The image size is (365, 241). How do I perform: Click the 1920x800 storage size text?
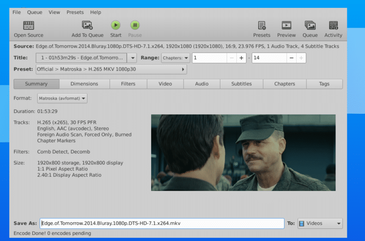click(80, 163)
